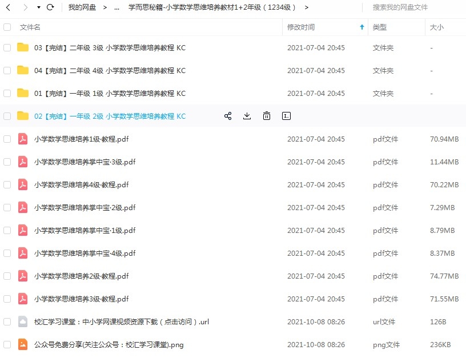The width and height of the screenshot is (466, 358).
Task: Check the box for 01 一年级 1级 folder
Action: click(7, 93)
